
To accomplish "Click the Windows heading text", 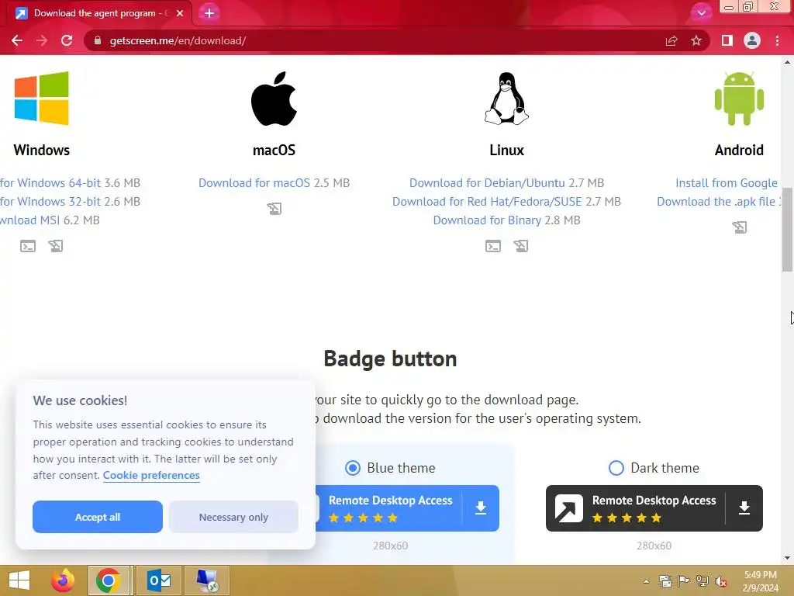I will pos(42,150).
